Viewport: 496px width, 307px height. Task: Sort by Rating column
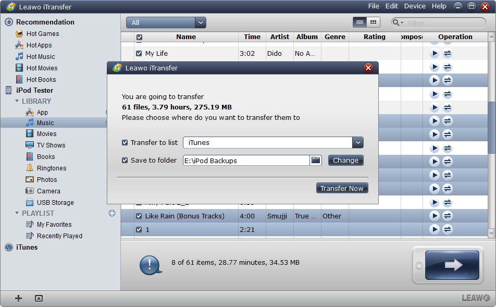click(x=375, y=36)
